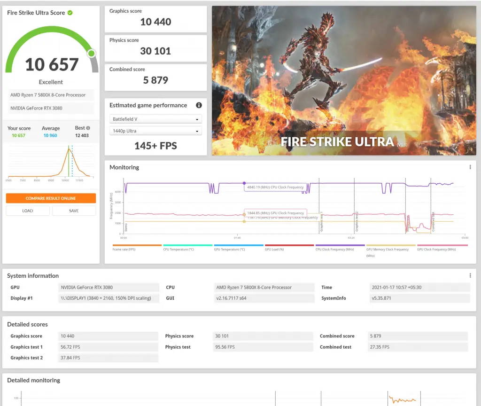Screen dimensions: 481x406
Task: Click the Physics score 30 101 card
Action: [x=155, y=48]
